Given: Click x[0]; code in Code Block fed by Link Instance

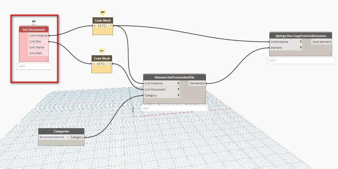Looking at the screenshot, I should pyautogui.click(x=103, y=25).
